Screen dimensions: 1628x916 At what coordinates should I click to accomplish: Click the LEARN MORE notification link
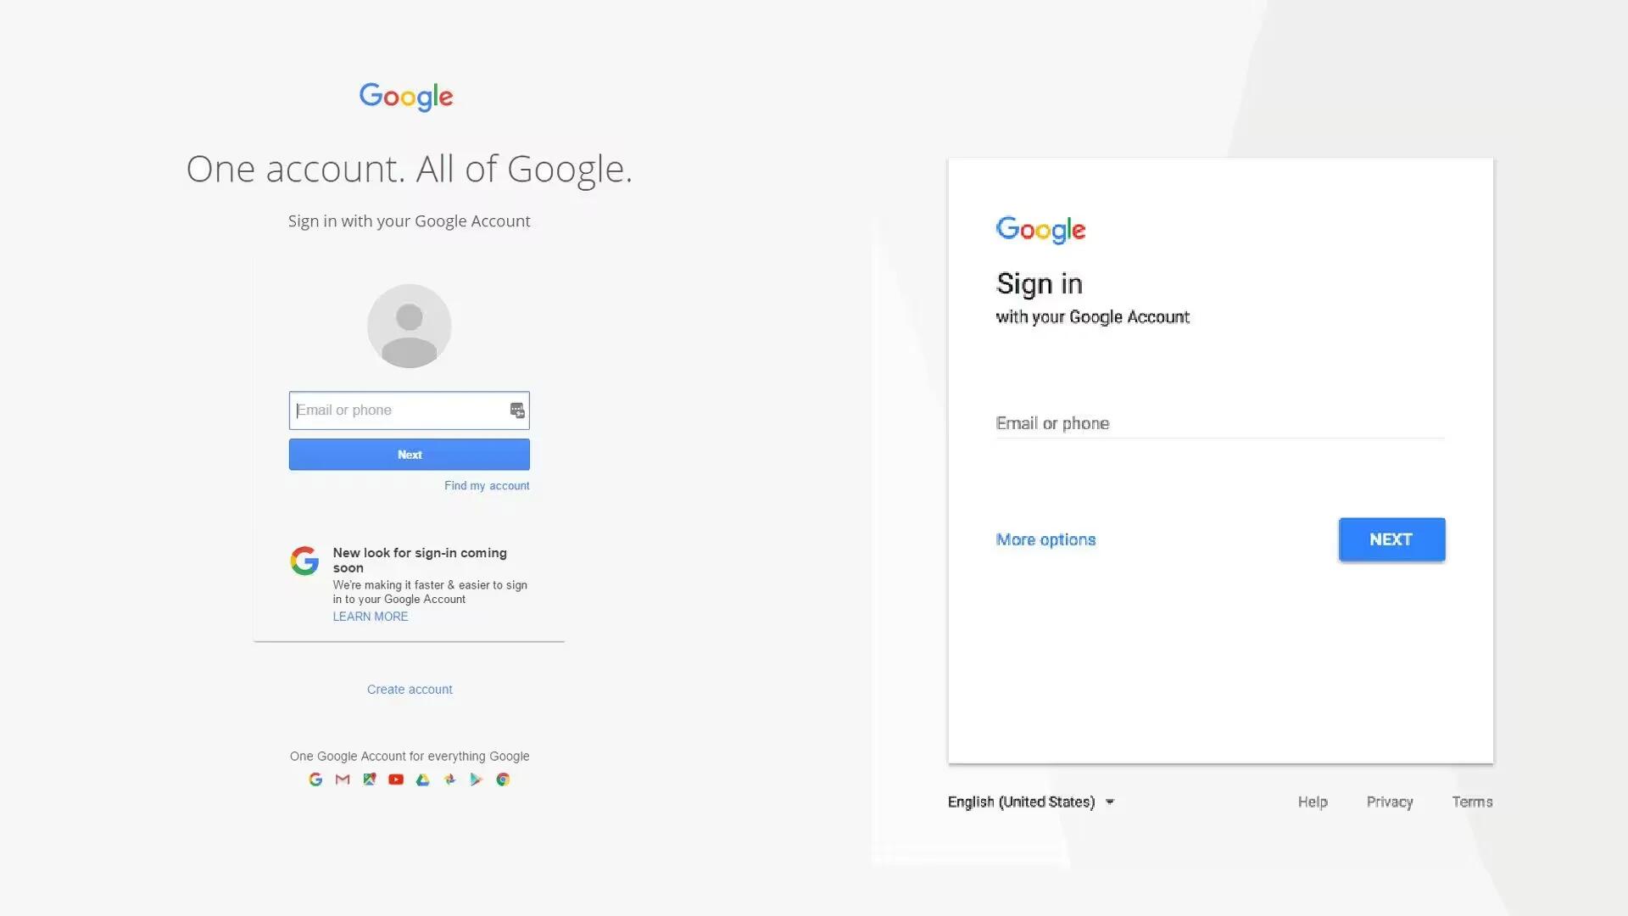[369, 617]
